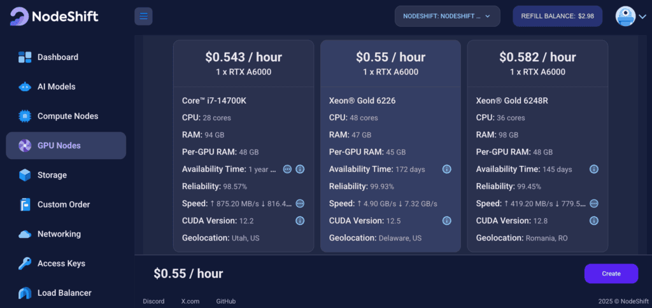Click the Core i7-14700K processor name

[214, 101]
